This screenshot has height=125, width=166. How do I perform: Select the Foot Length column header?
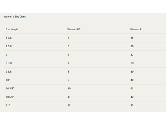(x=12, y=29)
